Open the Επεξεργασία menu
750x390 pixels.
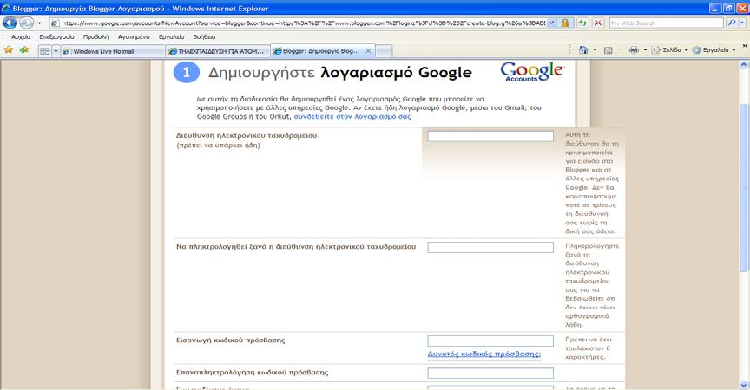(56, 36)
